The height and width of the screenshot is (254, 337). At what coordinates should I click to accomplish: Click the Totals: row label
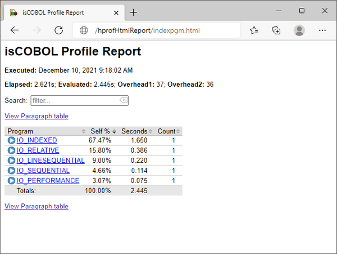tap(26, 191)
